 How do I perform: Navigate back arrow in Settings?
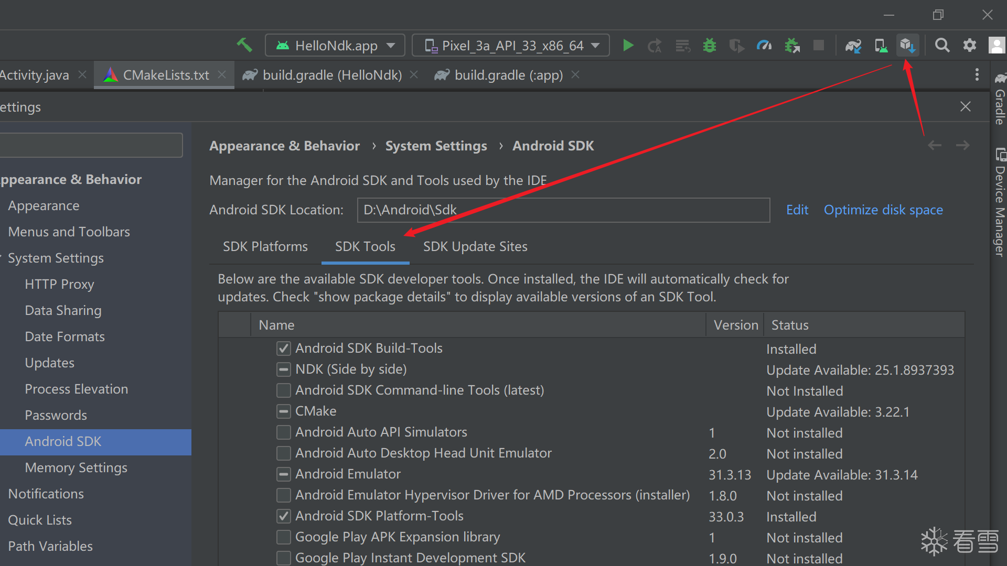coord(935,146)
